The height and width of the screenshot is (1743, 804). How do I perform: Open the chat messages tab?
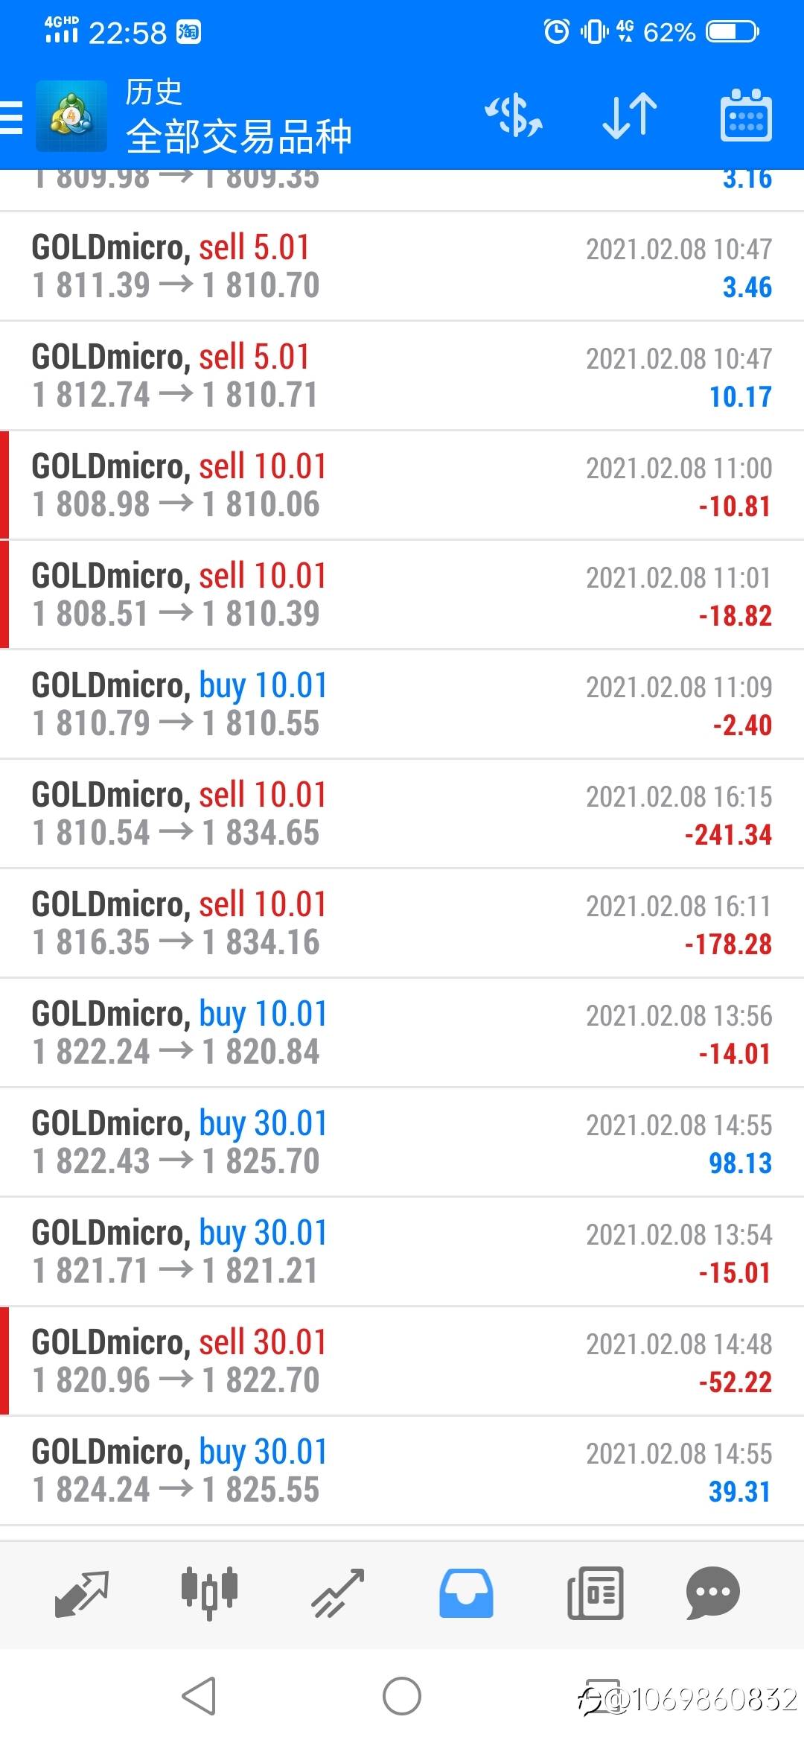click(712, 1593)
